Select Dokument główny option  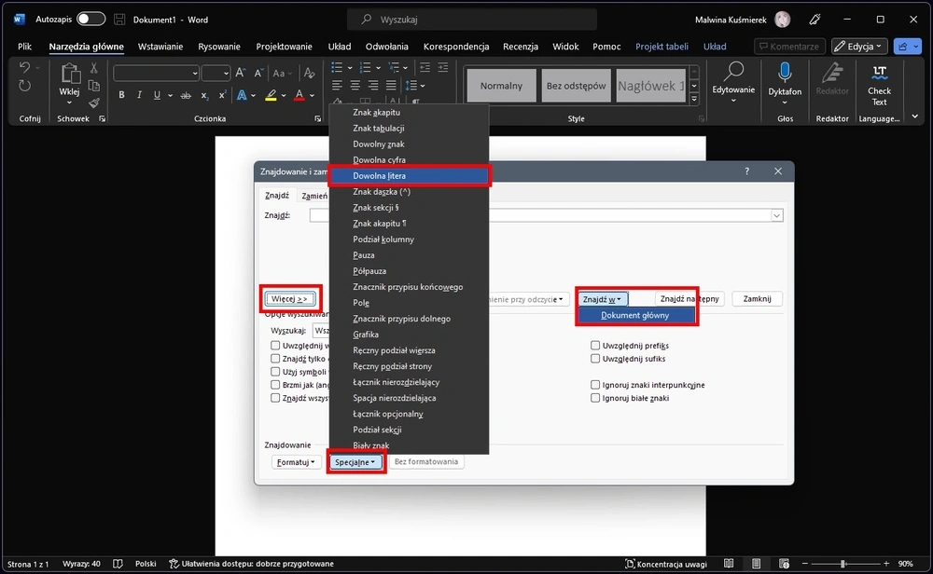636,316
